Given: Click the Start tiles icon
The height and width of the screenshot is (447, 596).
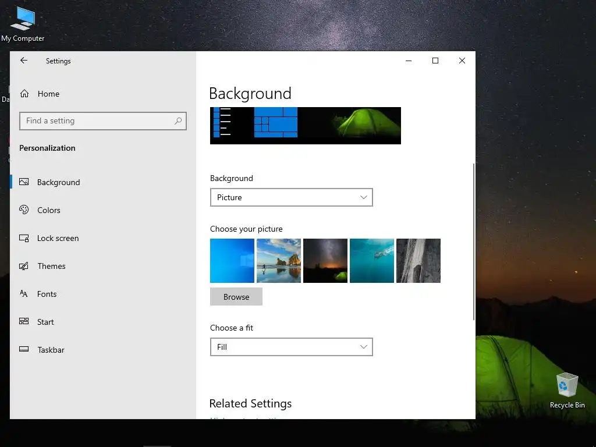Looking at the screenshot, I should tap(24, 321).
